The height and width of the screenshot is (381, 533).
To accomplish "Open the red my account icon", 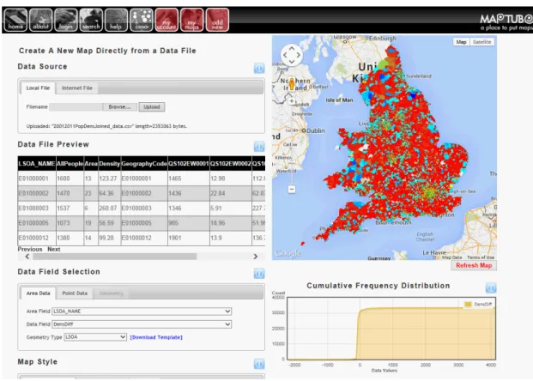I will tap(167, 20).
